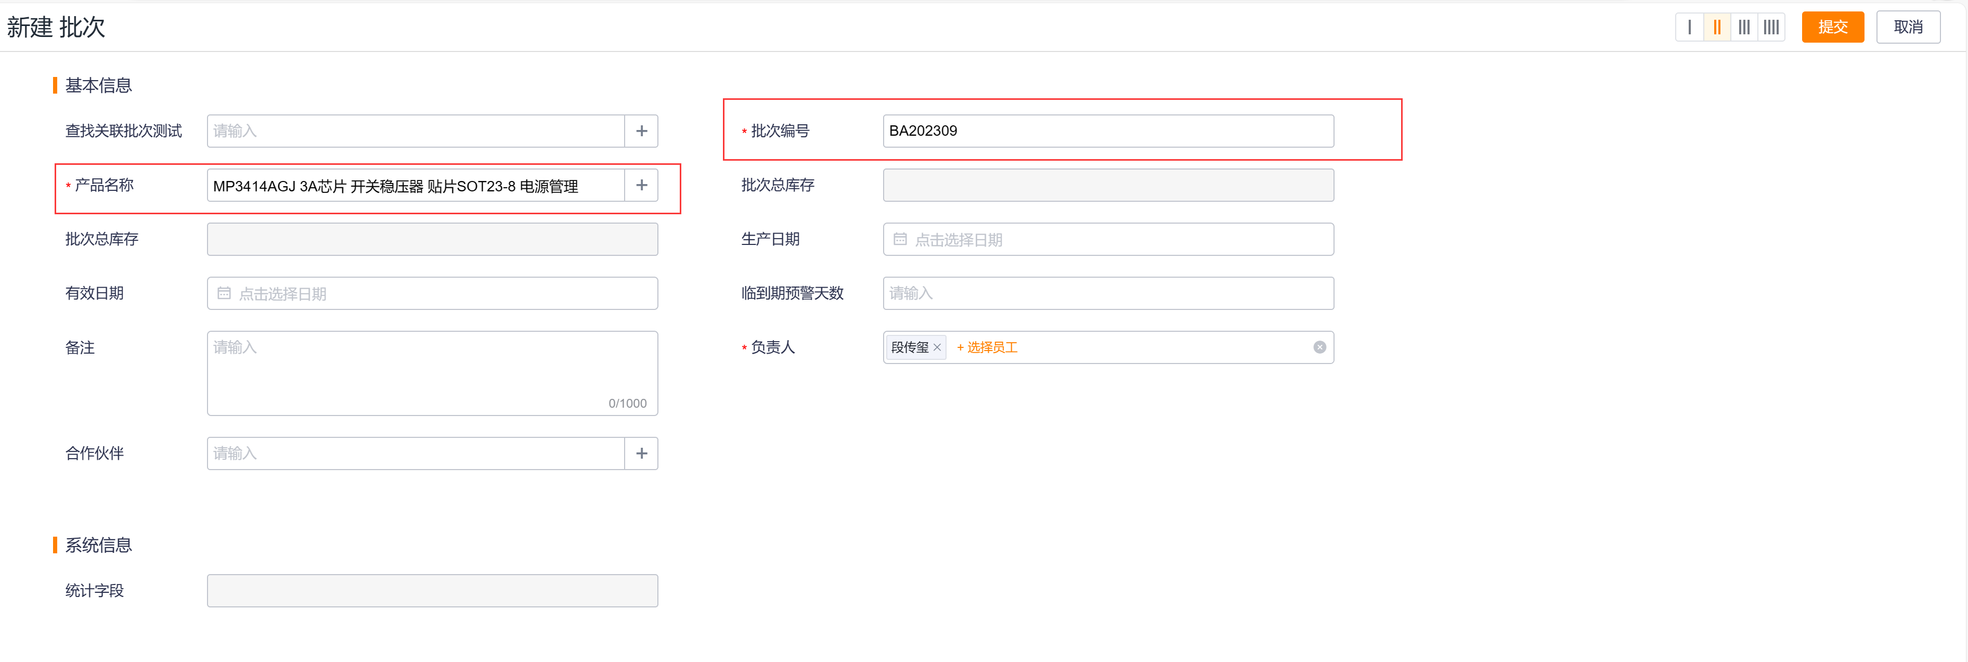The image size is (1968, 662).
Task: Remove 段传玺 tag from 负责人
Action: pyautogui.click(x=937, y=347)
